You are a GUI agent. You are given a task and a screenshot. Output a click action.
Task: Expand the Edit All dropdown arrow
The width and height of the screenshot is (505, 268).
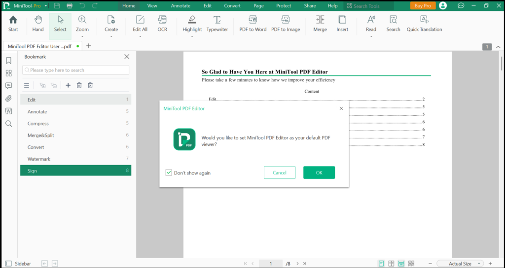140,36
